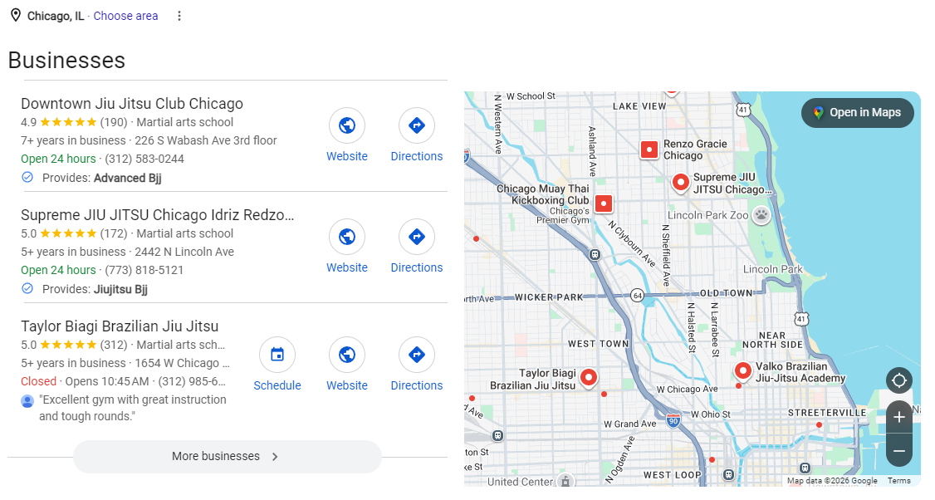
Task: Click the (172) review count
Action: coord(114,233)
